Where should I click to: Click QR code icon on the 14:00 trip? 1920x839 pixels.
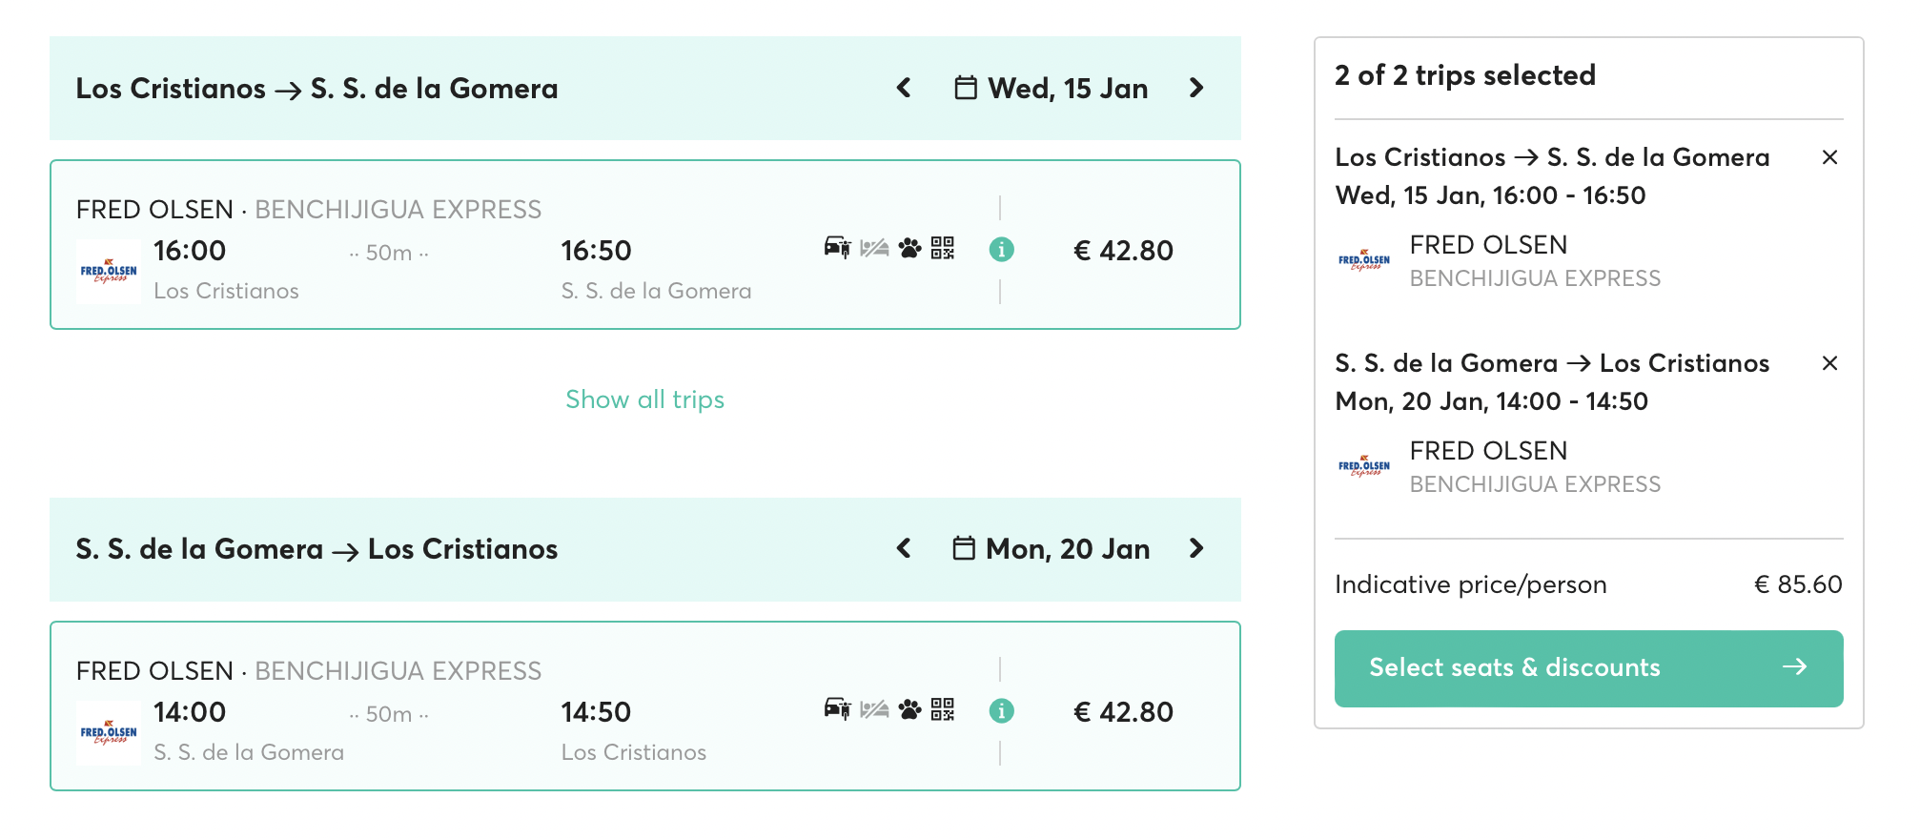(x=943, y=709)
